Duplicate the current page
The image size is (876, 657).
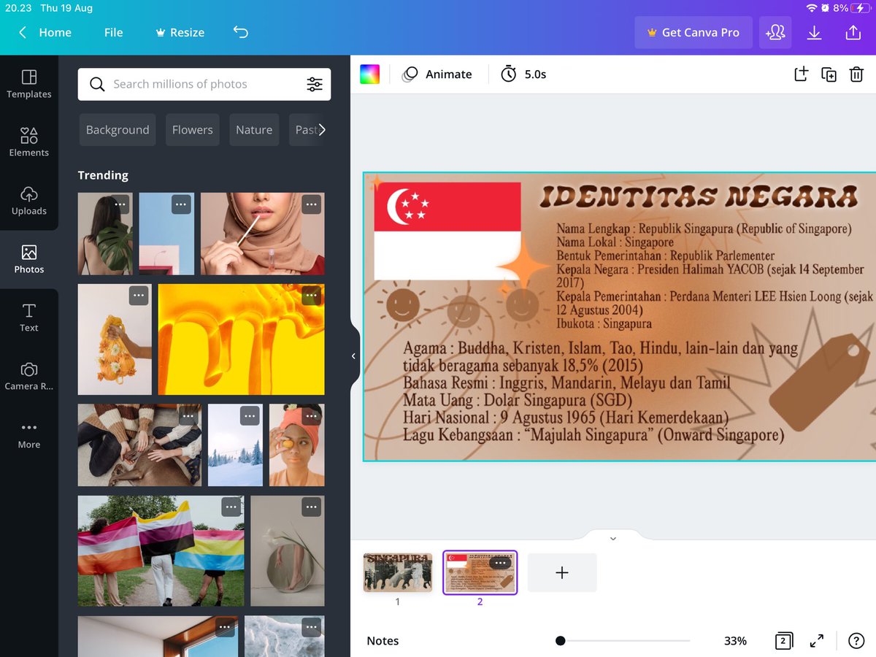[x=829, y=74]
